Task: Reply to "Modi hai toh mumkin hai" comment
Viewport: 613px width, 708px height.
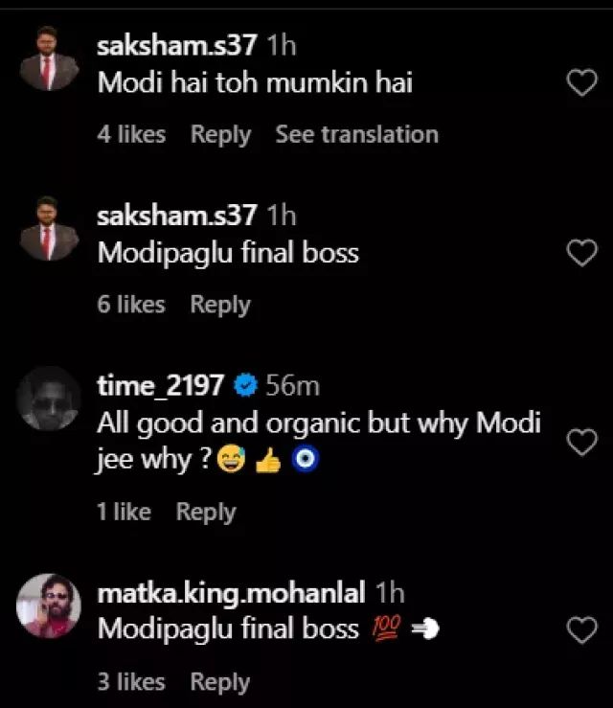Action: coord(220,135)
